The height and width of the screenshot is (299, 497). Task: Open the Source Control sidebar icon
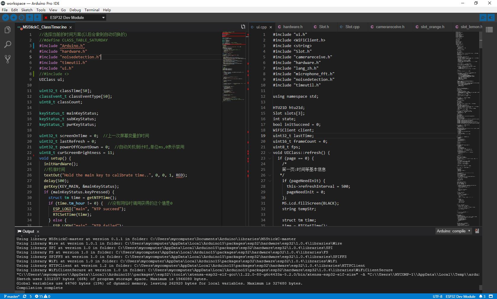[x=8, y=59]
